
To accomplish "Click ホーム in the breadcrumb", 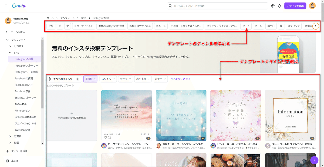I will pos(50,18).
